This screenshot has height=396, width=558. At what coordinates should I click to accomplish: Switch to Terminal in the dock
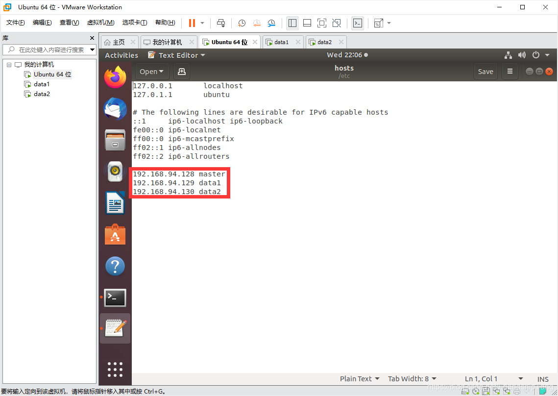tap(115, 297)
